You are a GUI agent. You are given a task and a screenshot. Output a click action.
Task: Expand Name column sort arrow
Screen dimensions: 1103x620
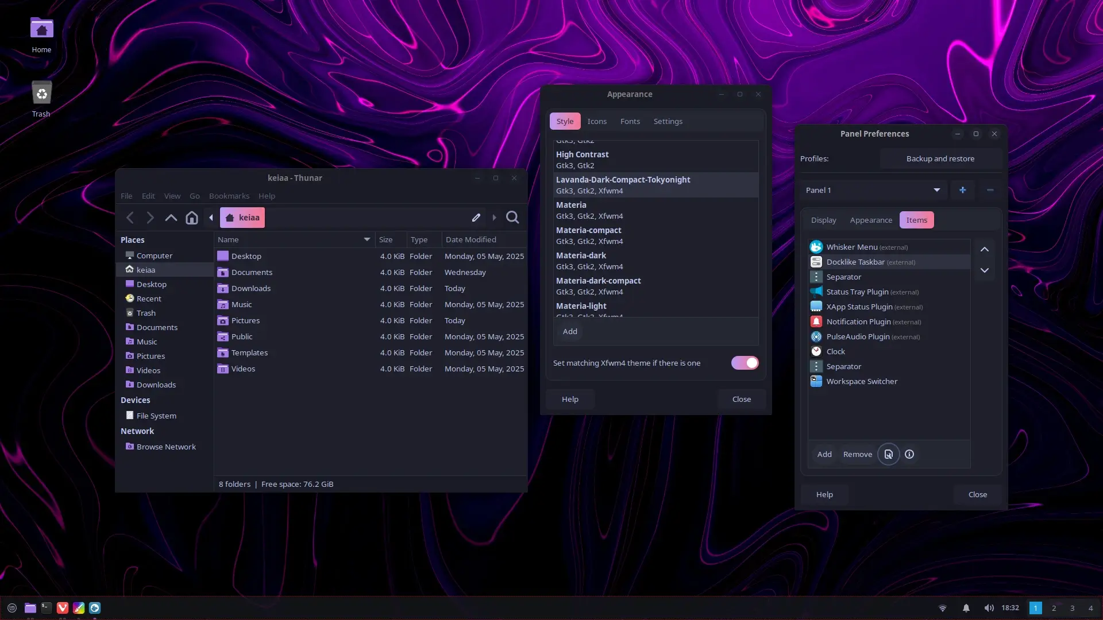tap(367, 239)
